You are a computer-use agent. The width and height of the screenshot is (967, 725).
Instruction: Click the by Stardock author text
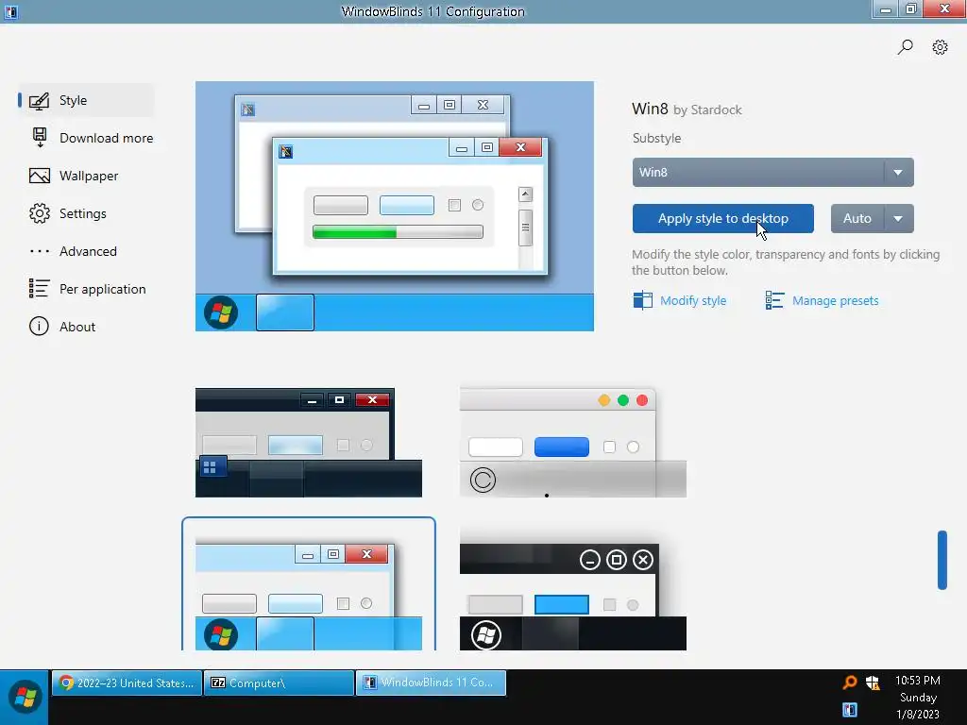click(707, 110)
